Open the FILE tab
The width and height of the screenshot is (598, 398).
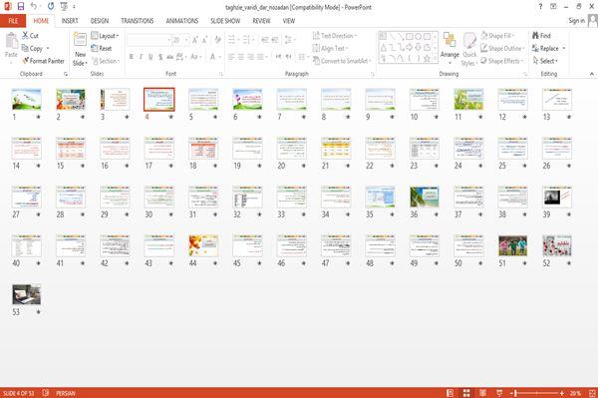[x=13, y=21]
